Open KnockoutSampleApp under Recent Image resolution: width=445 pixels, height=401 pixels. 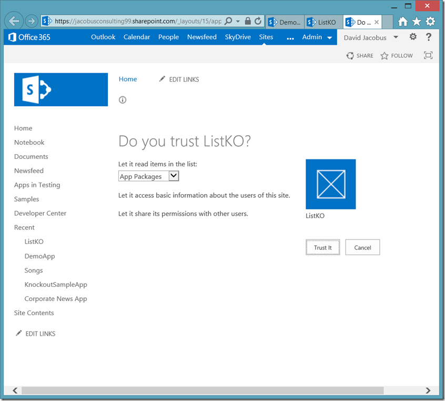pos(56,285)
